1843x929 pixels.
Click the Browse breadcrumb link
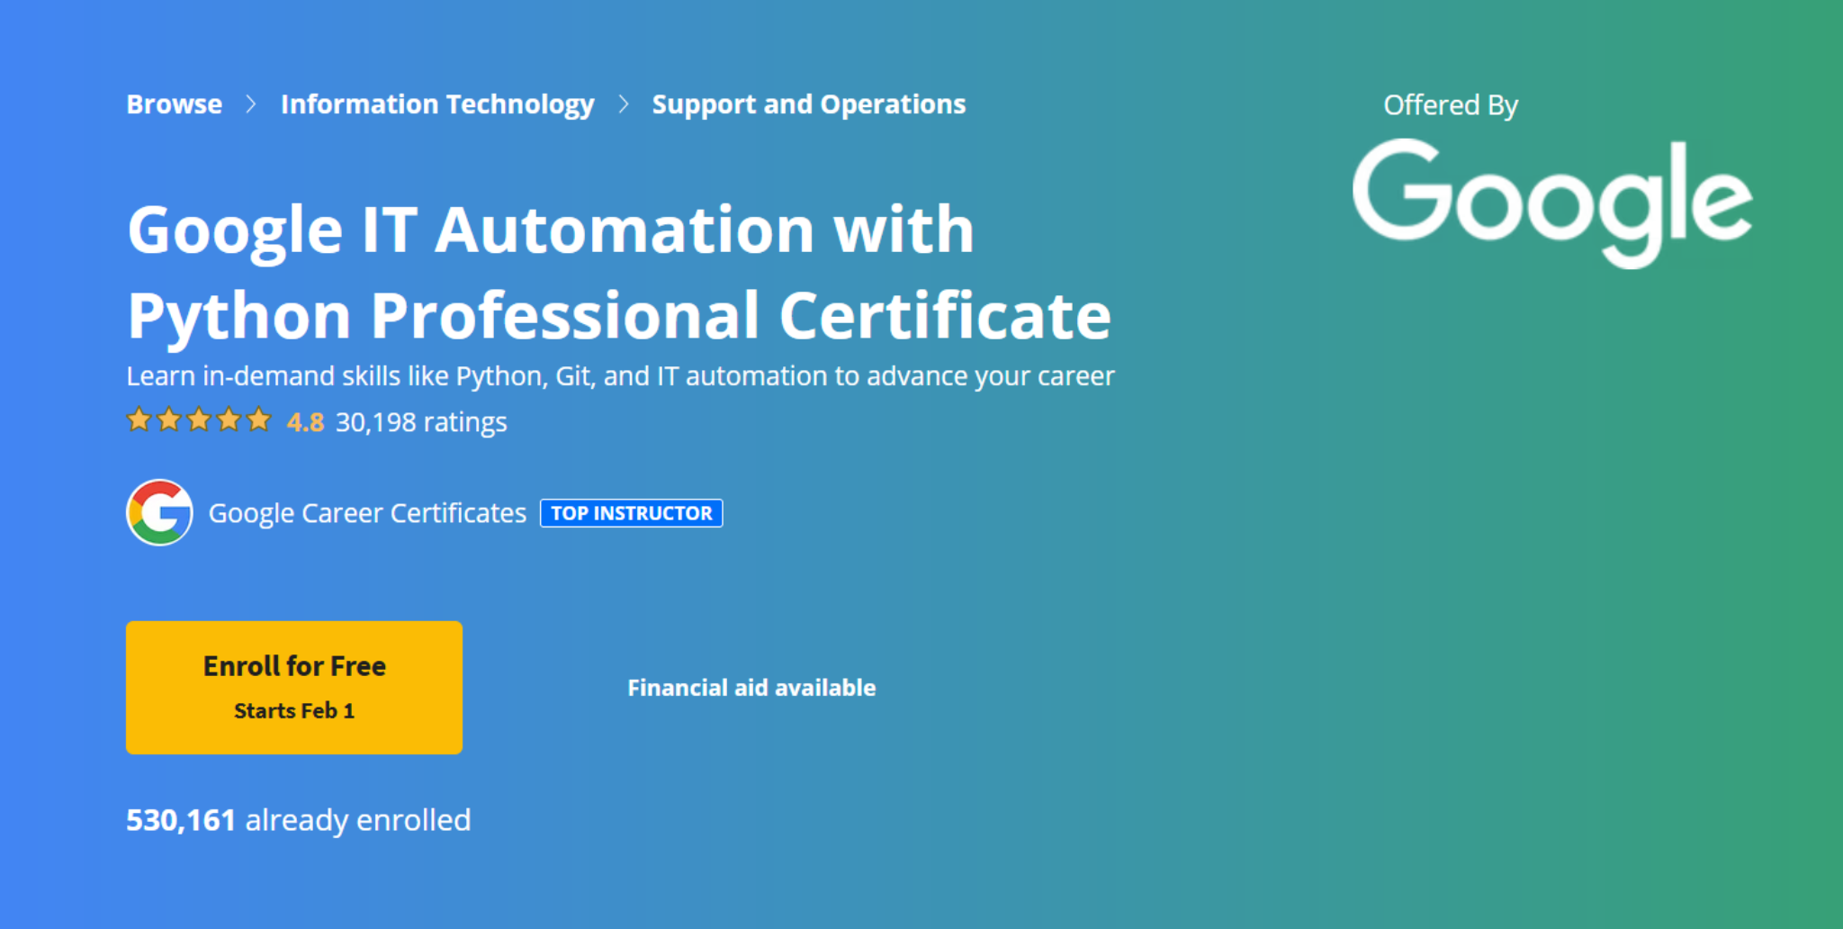pos(174,104)
